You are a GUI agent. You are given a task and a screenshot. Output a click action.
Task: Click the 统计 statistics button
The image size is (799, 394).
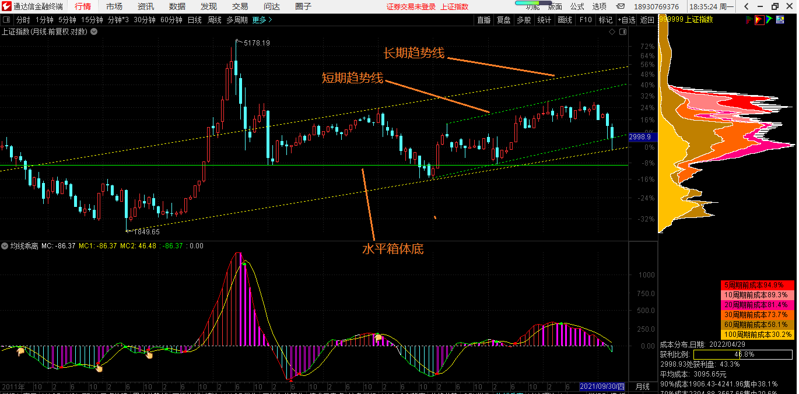coord(544,19)
